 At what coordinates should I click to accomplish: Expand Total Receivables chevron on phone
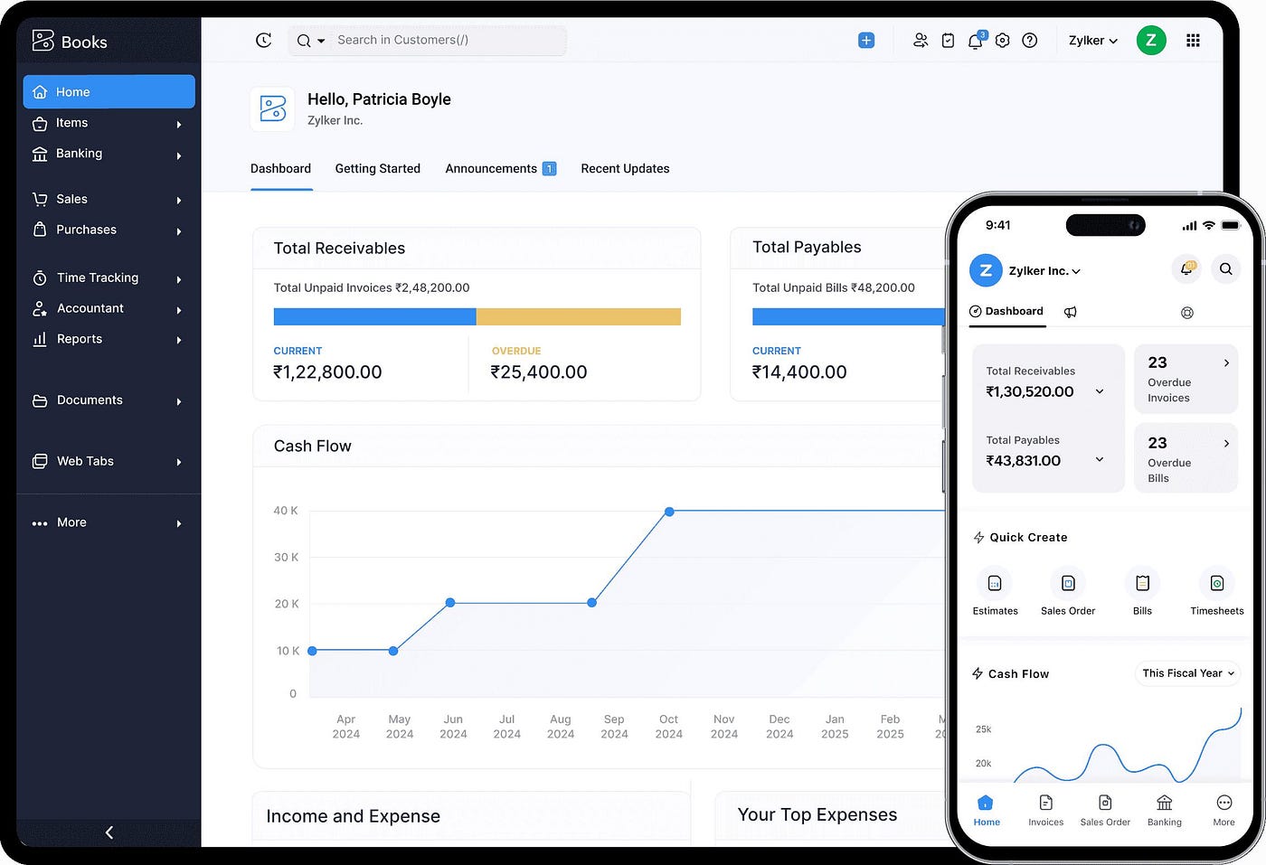(x=1100, y=391)
